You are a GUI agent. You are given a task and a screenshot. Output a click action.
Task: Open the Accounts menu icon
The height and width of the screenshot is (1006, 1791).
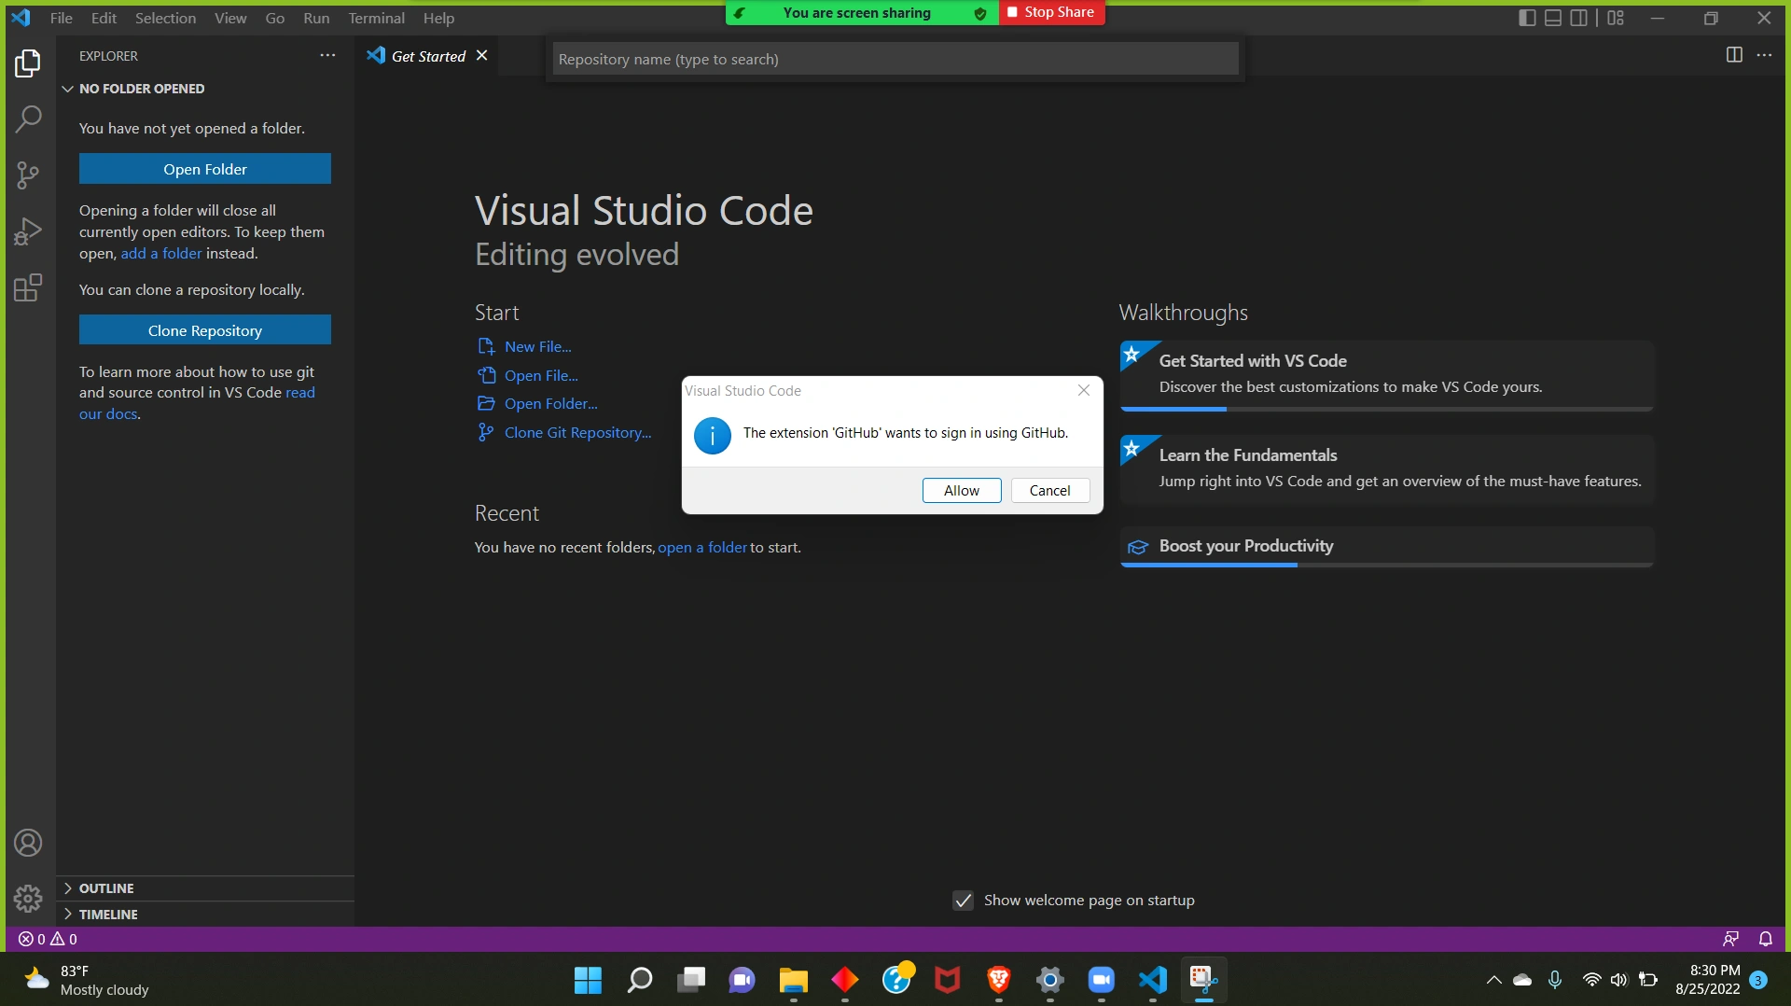click(28, 844)
